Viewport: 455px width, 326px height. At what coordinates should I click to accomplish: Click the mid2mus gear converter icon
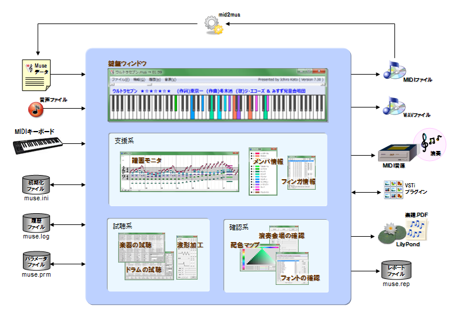coord(213,25)
